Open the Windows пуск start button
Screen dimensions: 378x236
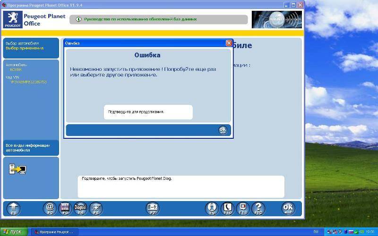pos(13,232)
